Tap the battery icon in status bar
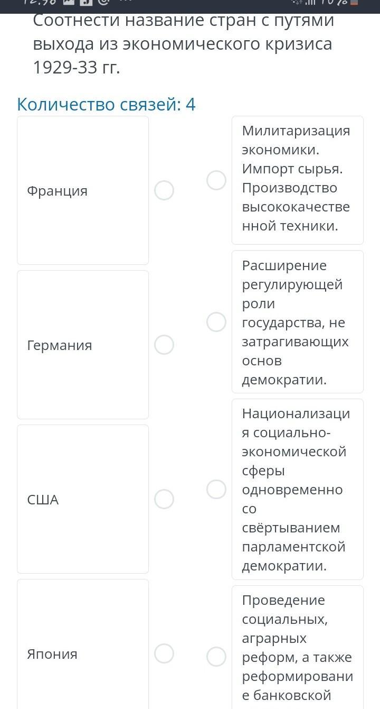The image size is (380, 709). coord(354,3)
